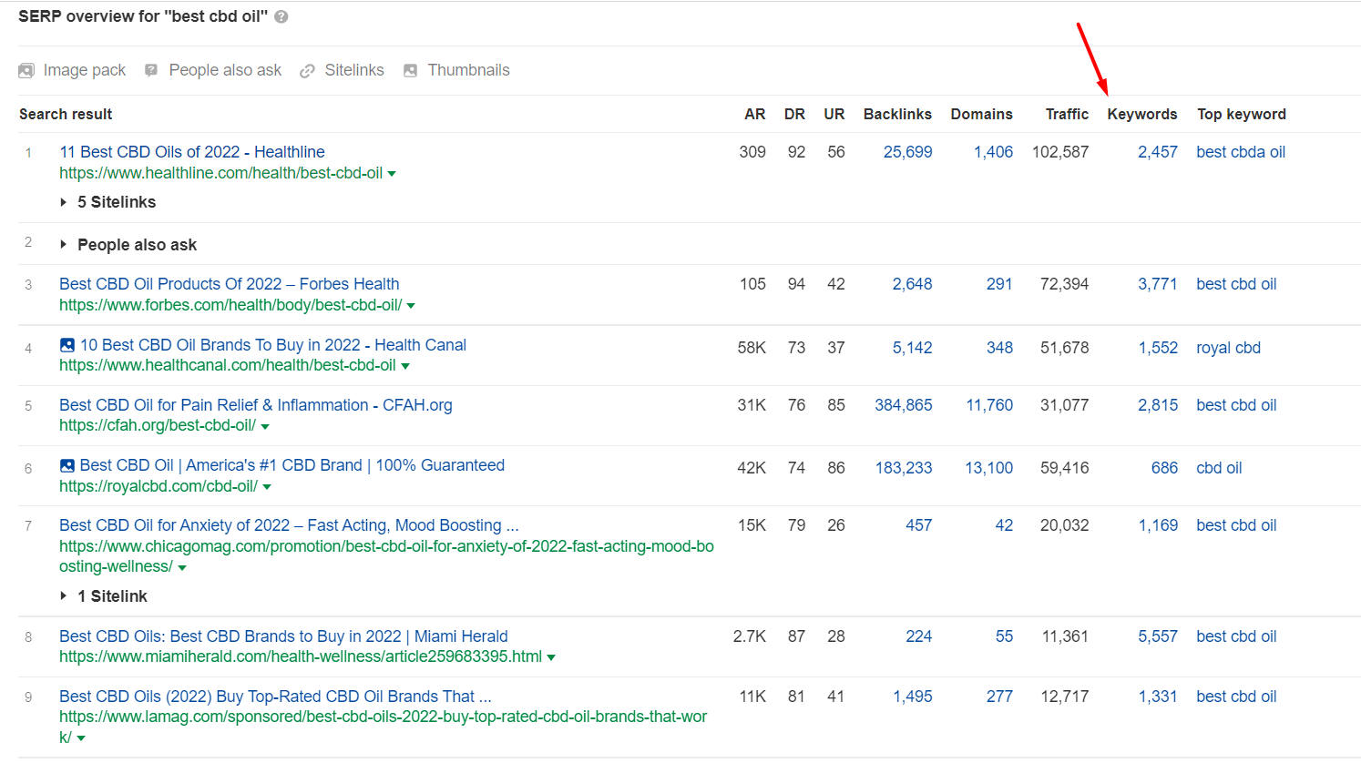
Task: Select the People also ask icon in the feature bar
Action: click(x=151, y=70)
